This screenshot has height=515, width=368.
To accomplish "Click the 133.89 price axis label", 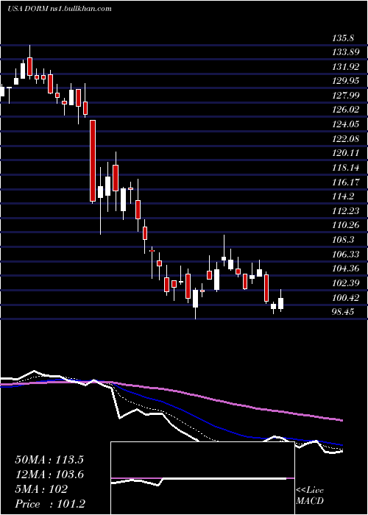I will pos(346,52).
